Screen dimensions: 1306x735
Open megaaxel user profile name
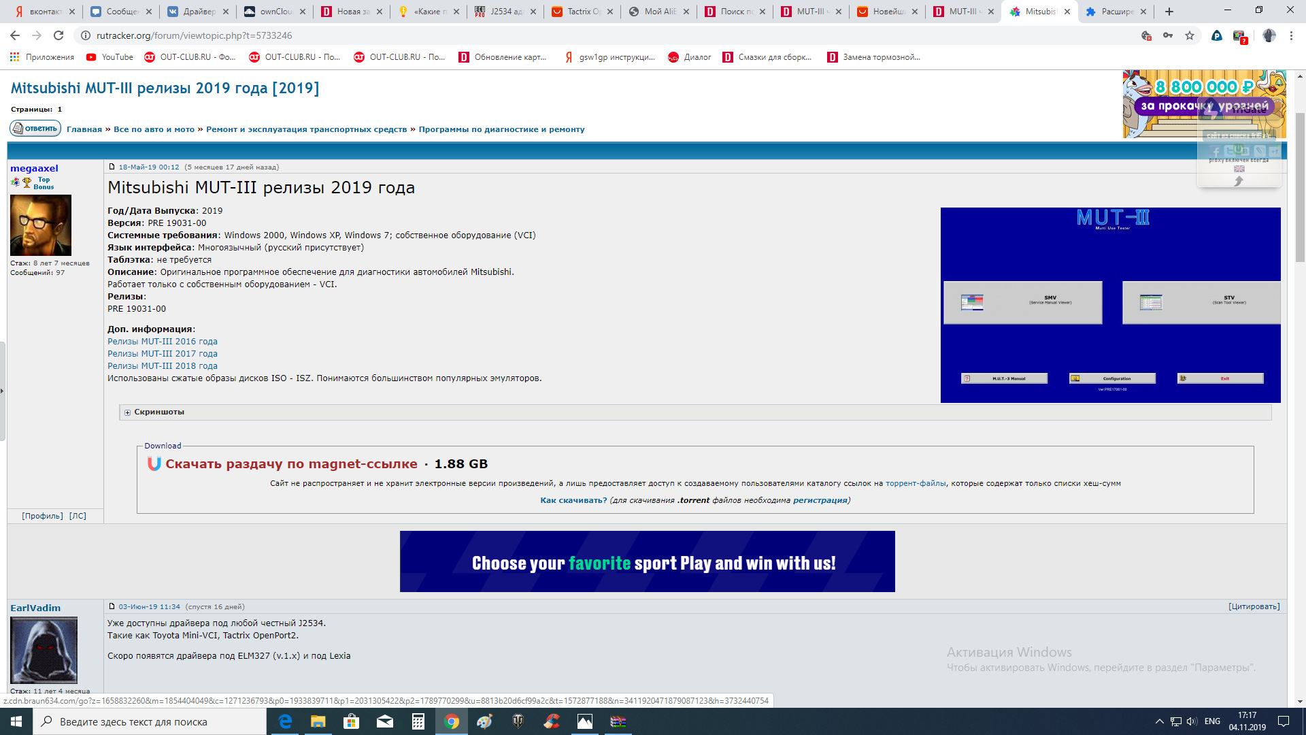point(34,168)
